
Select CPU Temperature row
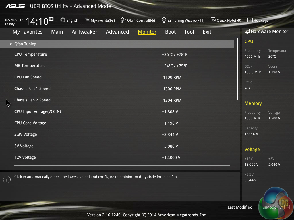(x=117, y=54)
